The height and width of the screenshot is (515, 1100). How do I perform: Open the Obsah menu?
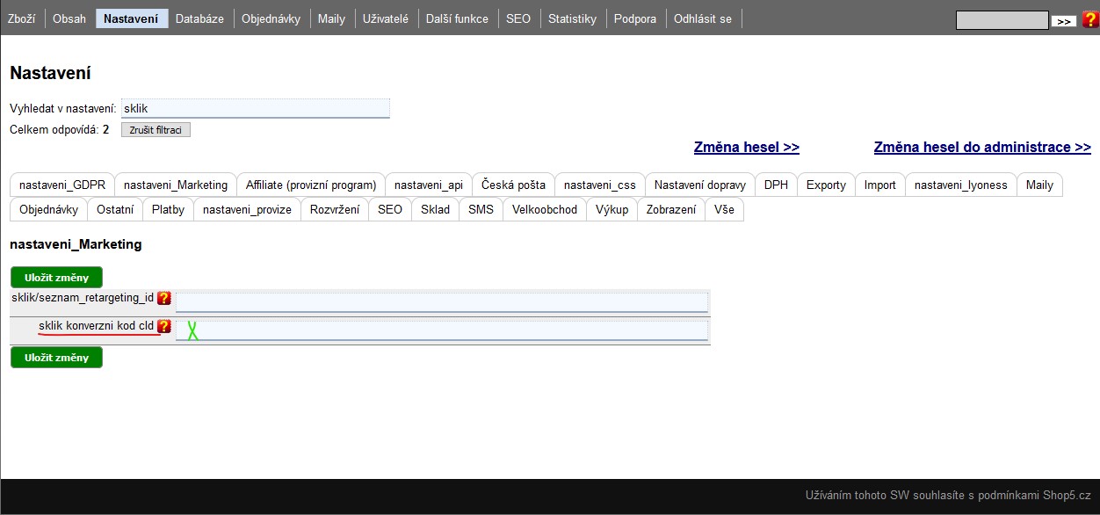[x=69, y=18]
